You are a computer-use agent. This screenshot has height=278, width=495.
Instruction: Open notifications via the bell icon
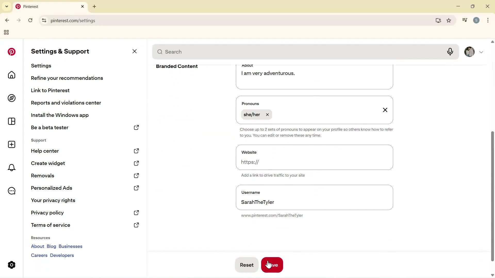[11, 168]
